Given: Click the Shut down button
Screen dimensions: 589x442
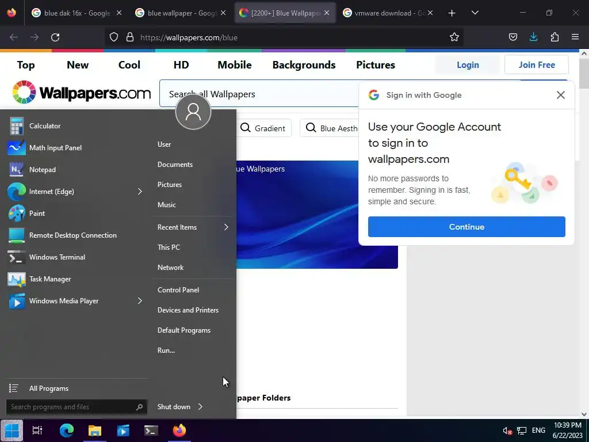Looking at the screenshot, I should pyautogui.click(x=174, y=407).
